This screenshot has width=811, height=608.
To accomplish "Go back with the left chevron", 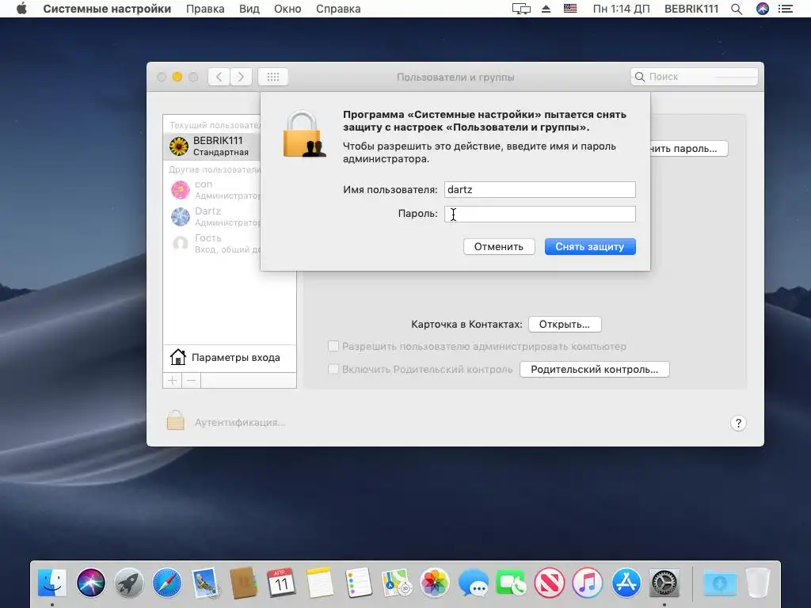I will [x=219, y=77].
